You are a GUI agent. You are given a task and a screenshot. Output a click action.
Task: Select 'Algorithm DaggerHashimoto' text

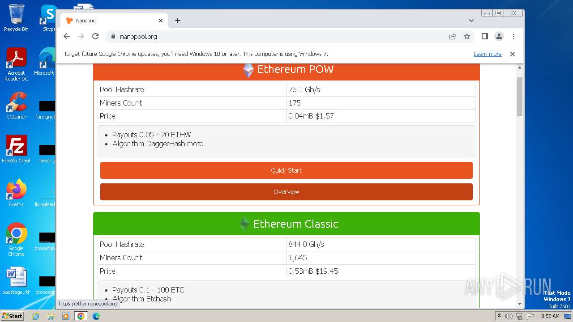coord(158,144)
